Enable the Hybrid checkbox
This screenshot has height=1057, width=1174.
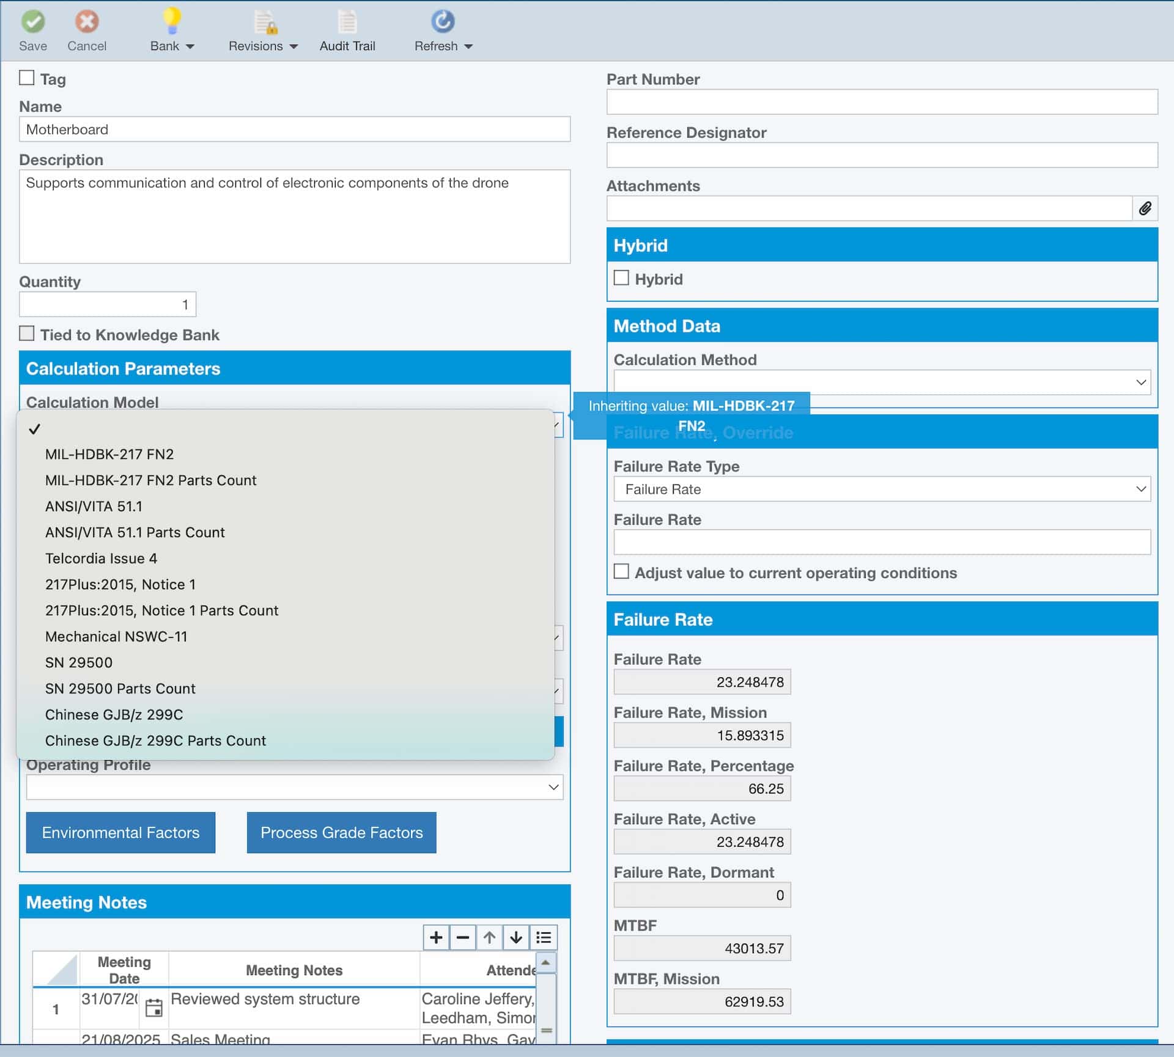(622, 277)
